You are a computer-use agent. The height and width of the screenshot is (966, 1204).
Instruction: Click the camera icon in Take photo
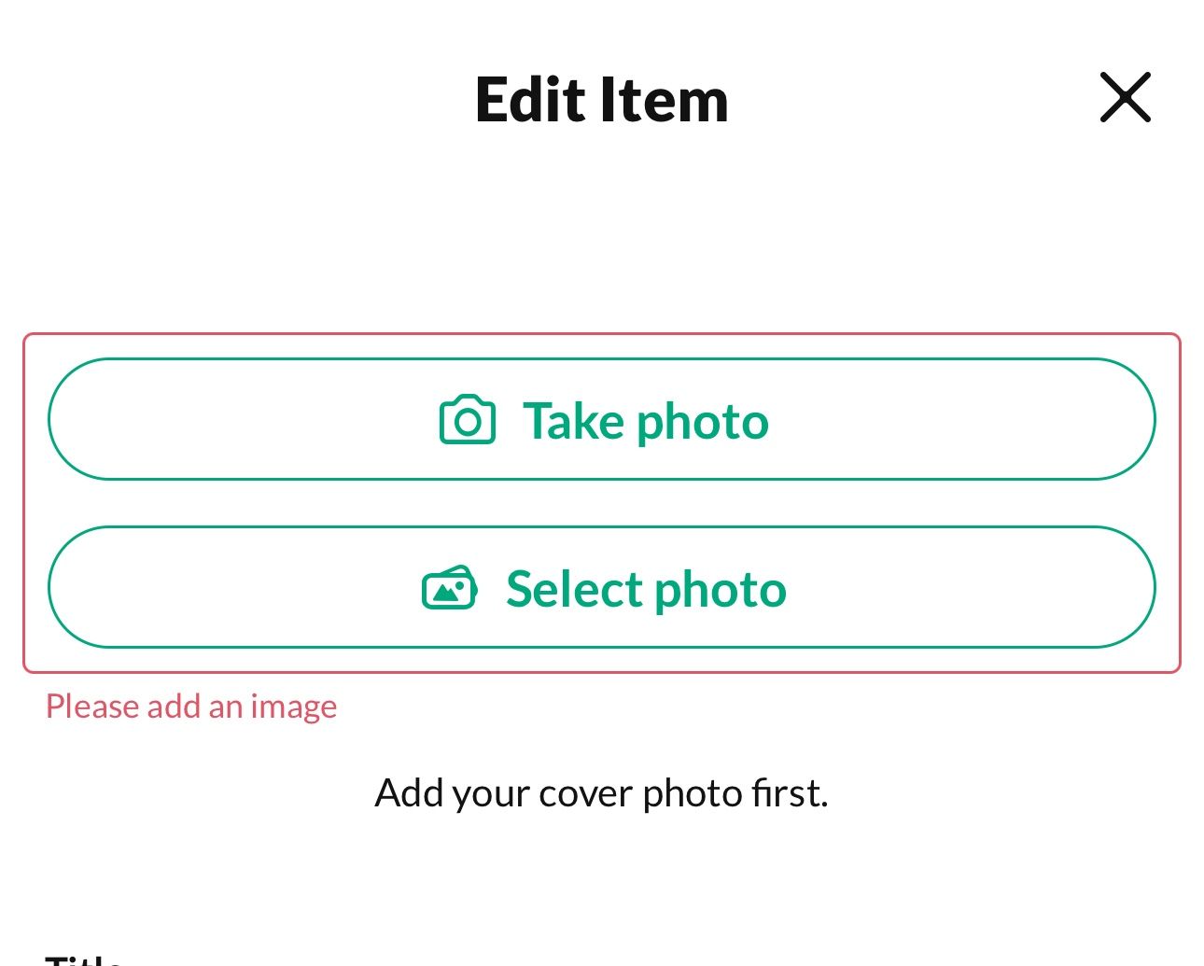pyautogui.click(x=468, y=420)
